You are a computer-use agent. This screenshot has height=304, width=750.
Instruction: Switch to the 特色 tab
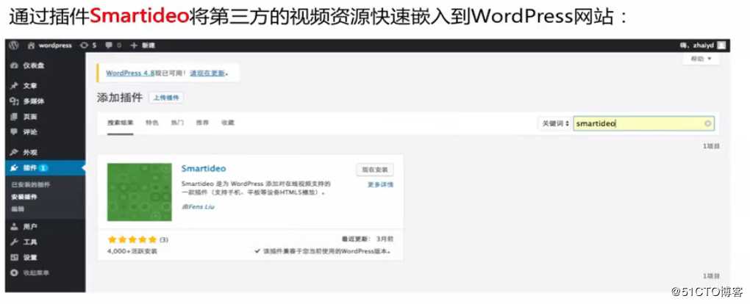[152, 123]
